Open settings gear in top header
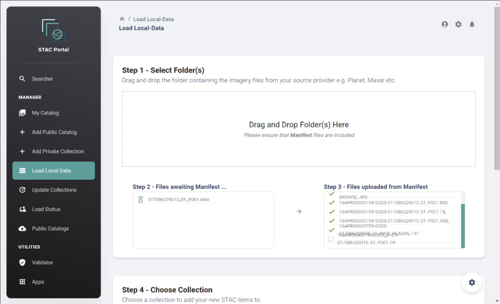Viewport: 500px width, 304px height. (458, 24)
